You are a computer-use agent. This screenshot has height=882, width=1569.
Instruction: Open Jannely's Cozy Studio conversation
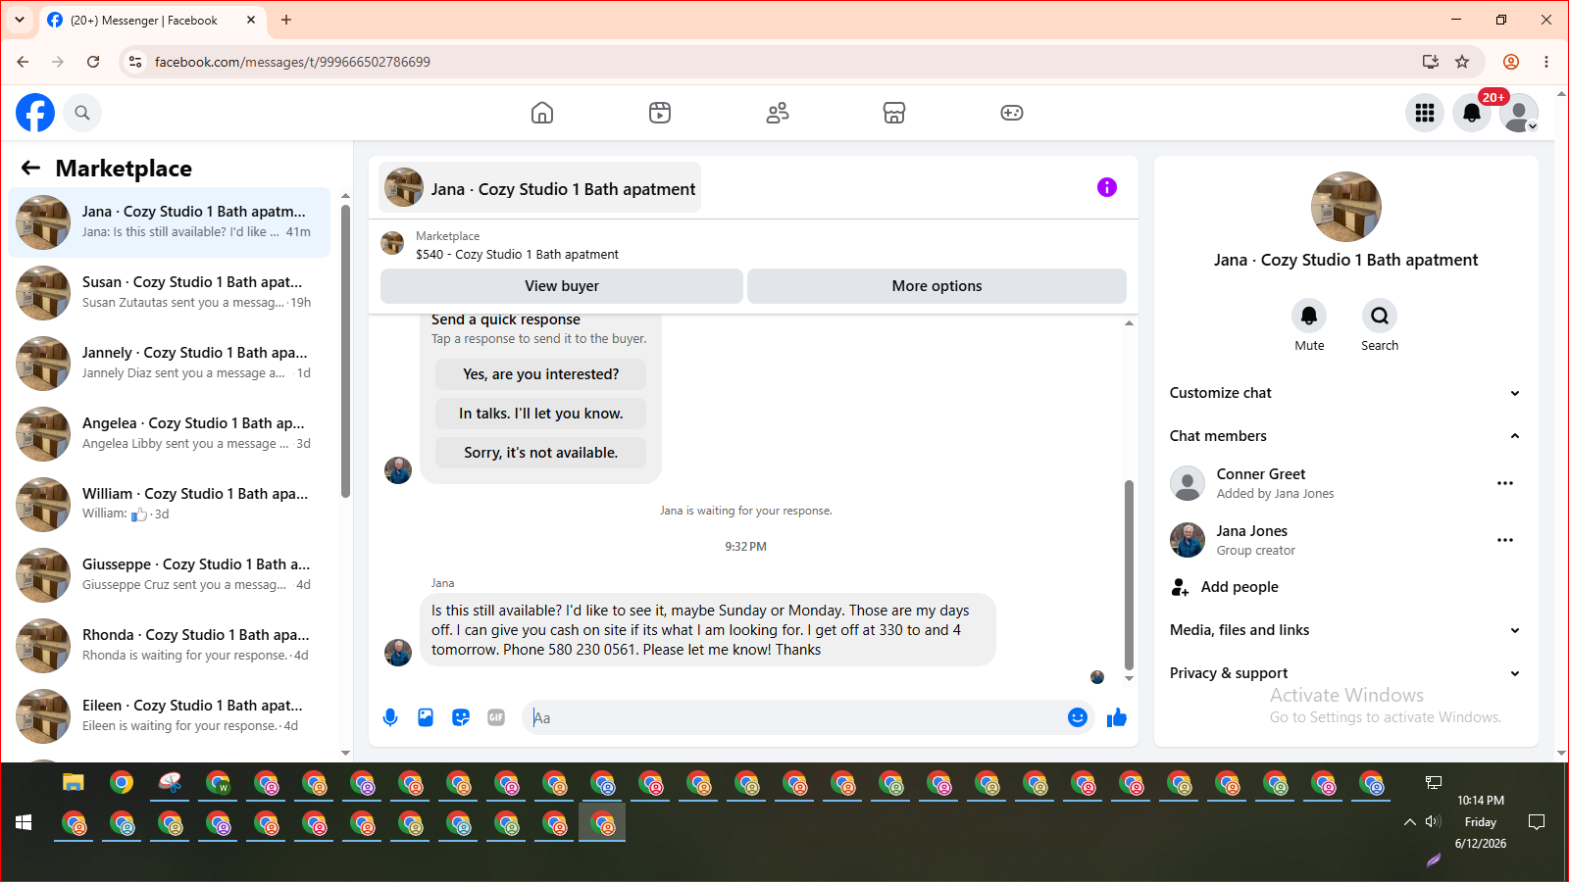(170, 364)
